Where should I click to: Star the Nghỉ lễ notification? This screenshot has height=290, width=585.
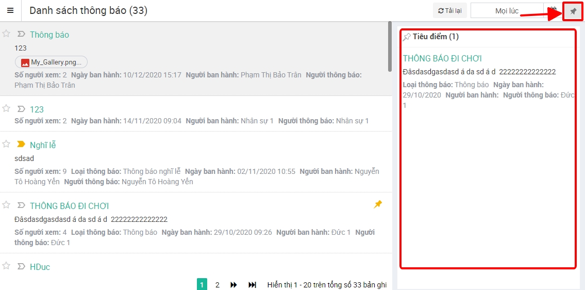point(6,144)
